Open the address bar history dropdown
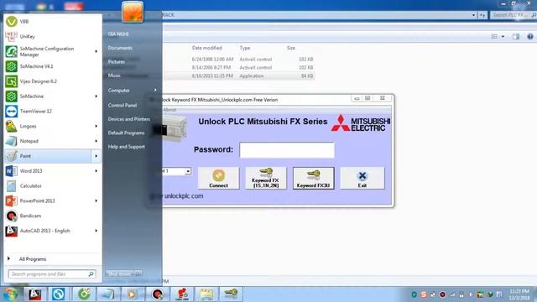Screen dimensions: 537x302 tap(473, 15)
